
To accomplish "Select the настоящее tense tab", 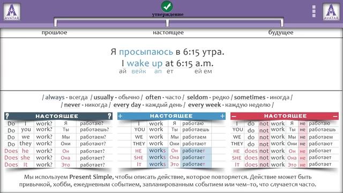I will click(x=168, y=33).
